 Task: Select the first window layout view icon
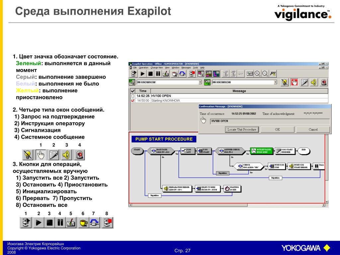[201, 74]
